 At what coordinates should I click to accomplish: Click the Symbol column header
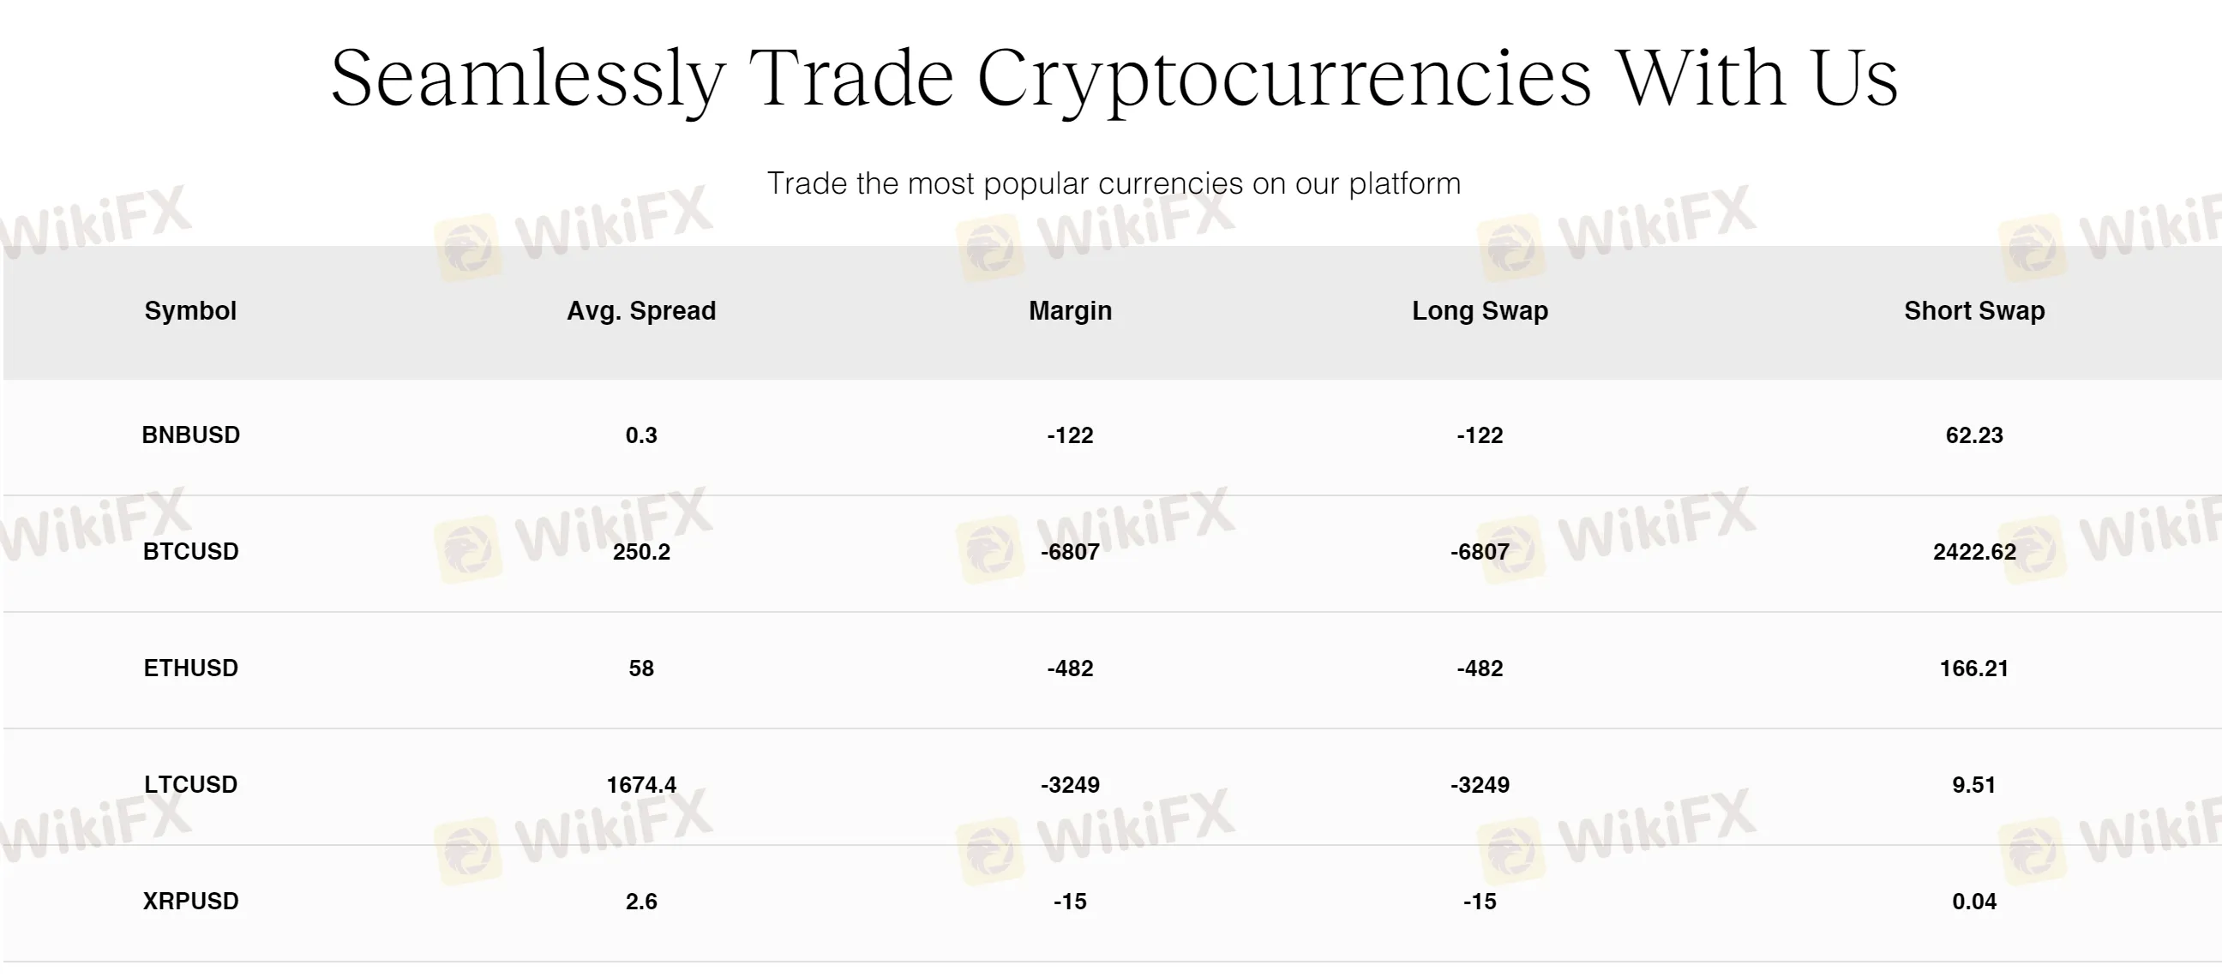coord(189,310)
